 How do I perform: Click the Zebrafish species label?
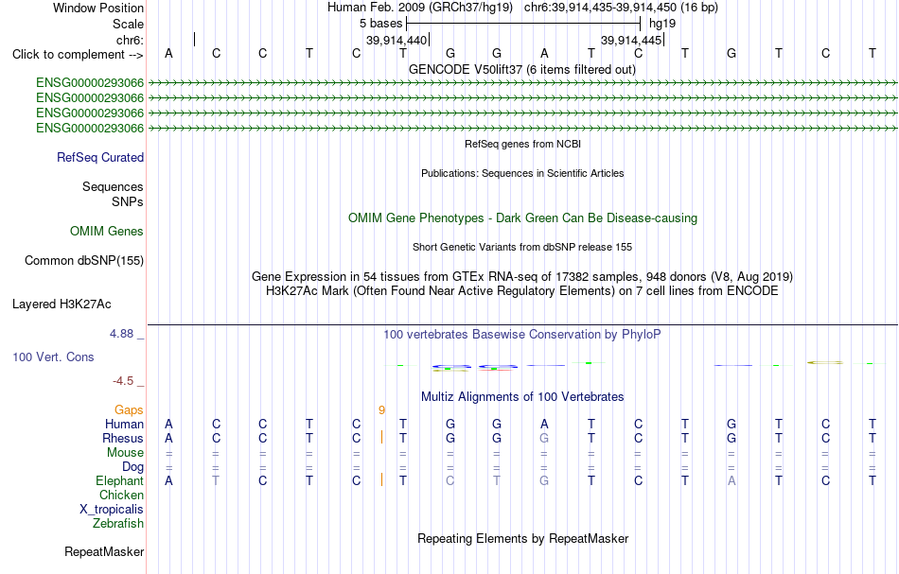point(118,524)
